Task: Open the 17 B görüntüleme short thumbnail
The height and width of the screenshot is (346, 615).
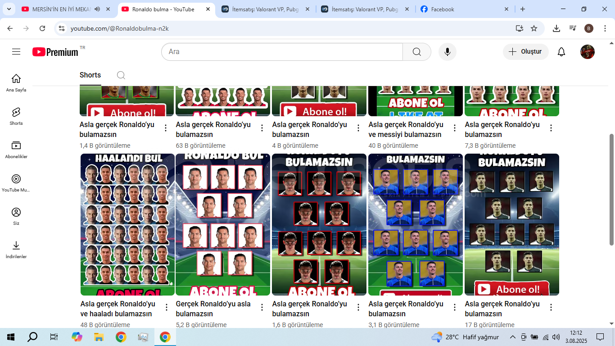Action: coord(512,224)
